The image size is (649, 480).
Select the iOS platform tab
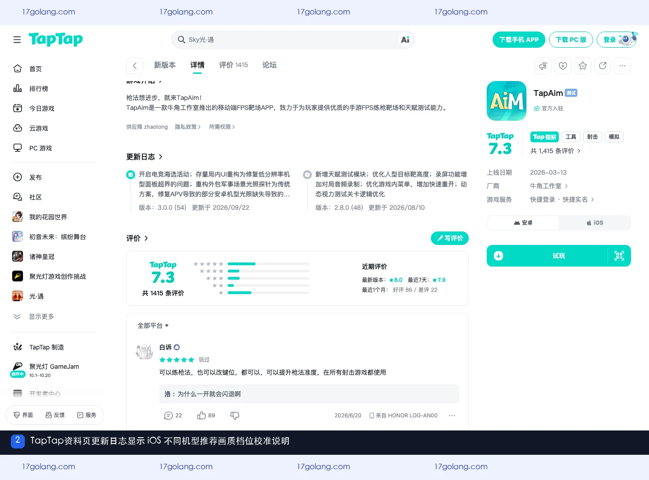tap(595, 223)
